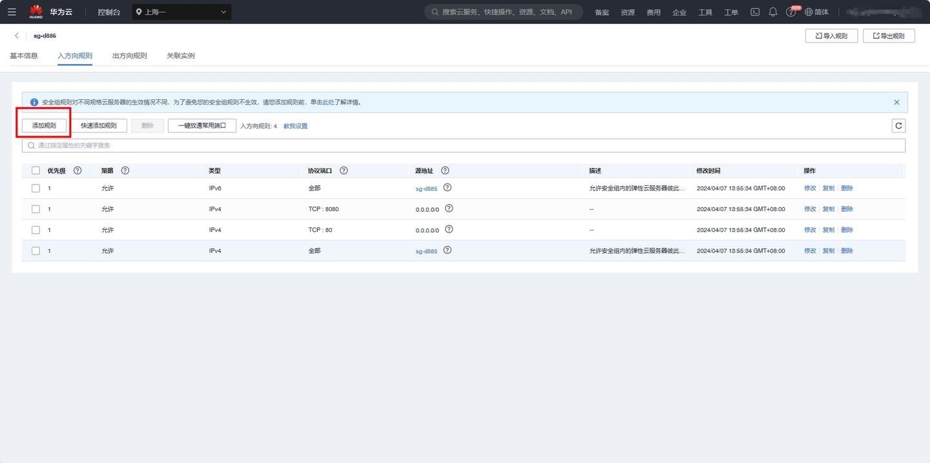This screenshot has height=463, width=930.
Task: Select the 入方向规则 tab
Action: coord(75,56)
